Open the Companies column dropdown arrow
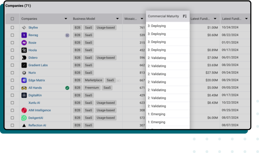Viewport: 259px width, 153px height. pyautogui.click(x=66, y=19)
